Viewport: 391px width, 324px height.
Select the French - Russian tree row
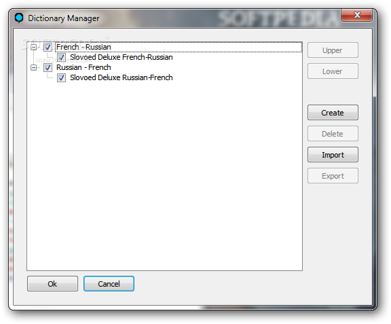pyautogui.click(x=179, y=47)
